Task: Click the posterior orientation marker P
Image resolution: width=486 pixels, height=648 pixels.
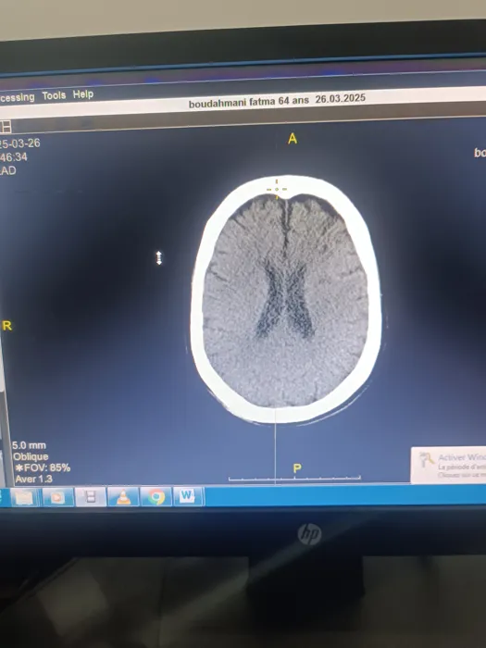Action: [297, 468]
